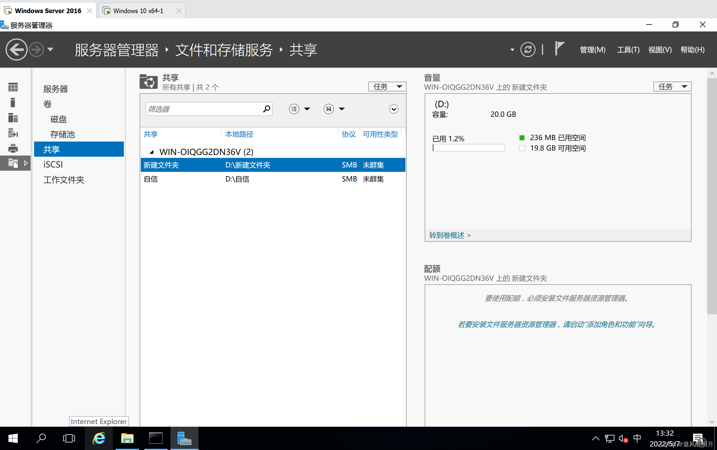Click the white 可用空间 legend swatch

click(522, 148)
